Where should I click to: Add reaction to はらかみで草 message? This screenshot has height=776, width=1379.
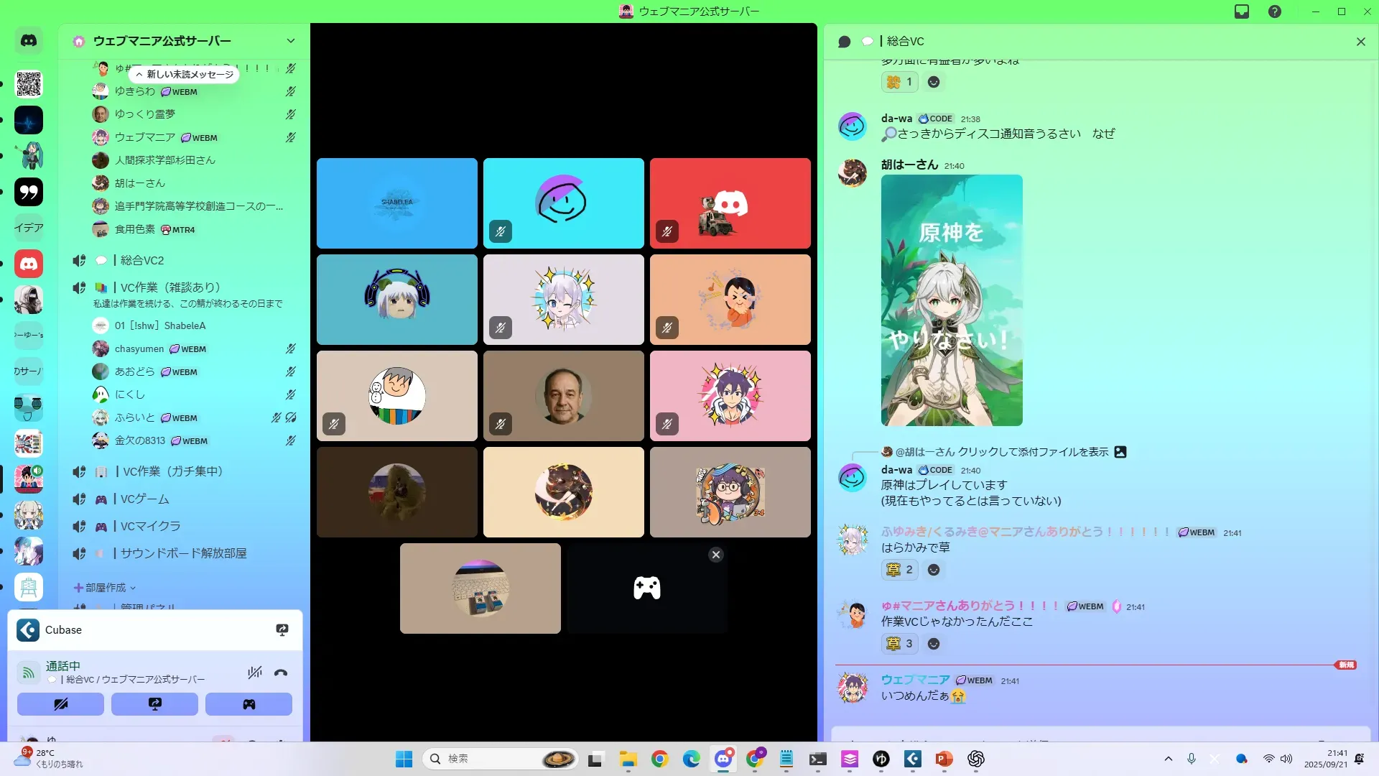933,570
